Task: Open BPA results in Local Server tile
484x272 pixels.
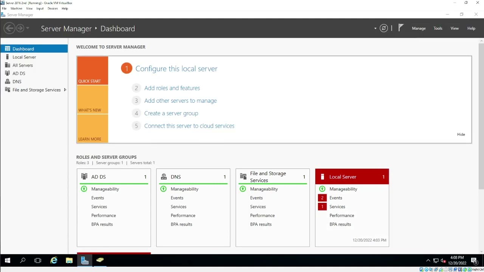Action: pyautogui.click(x=340, y=224)
